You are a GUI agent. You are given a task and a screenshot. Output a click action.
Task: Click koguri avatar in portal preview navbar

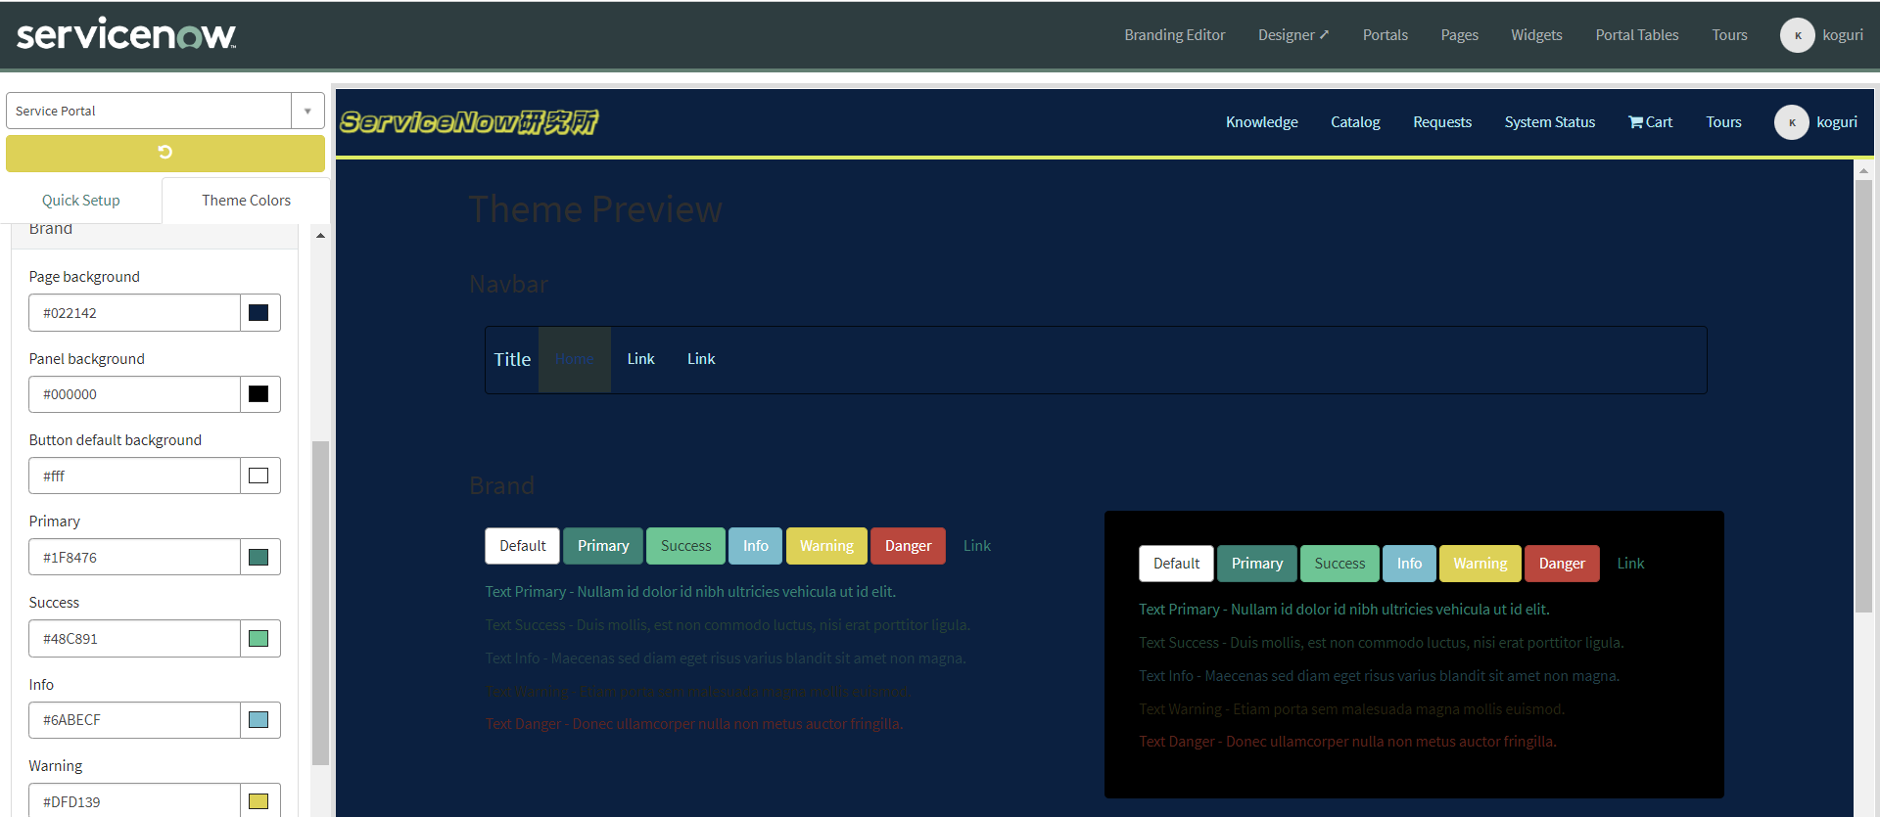1791,122
